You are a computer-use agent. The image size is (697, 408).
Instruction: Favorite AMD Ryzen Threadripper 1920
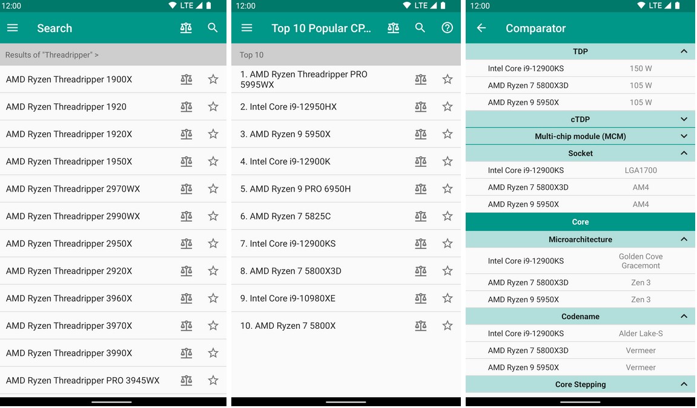tap(213, 107)
